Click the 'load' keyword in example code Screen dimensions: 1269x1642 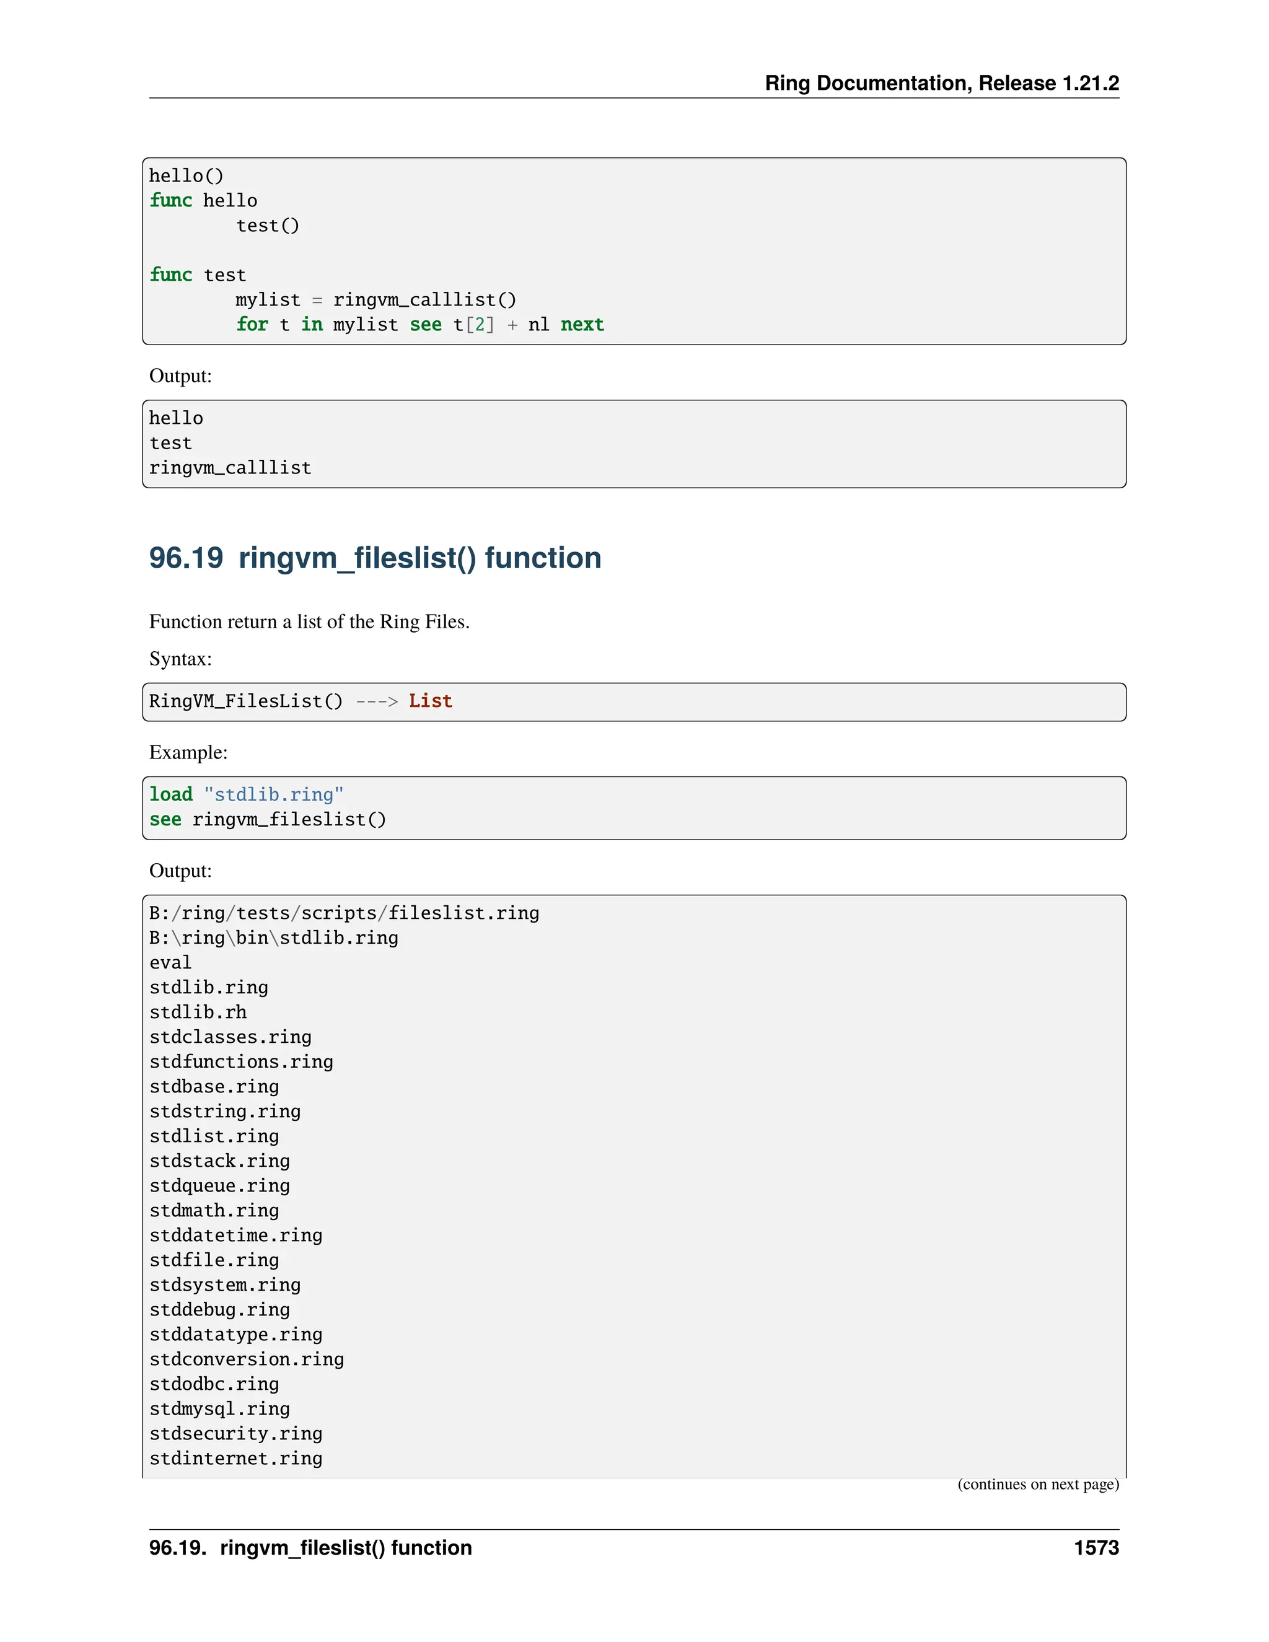pyautogui.click(x=170, y=795)
